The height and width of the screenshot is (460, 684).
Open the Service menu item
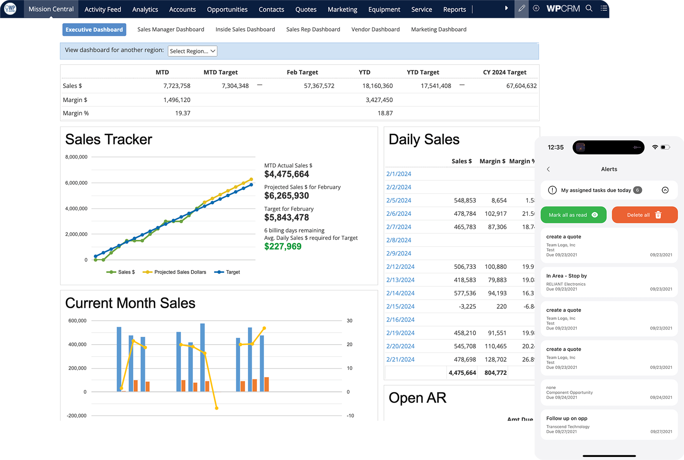point(422,9)
